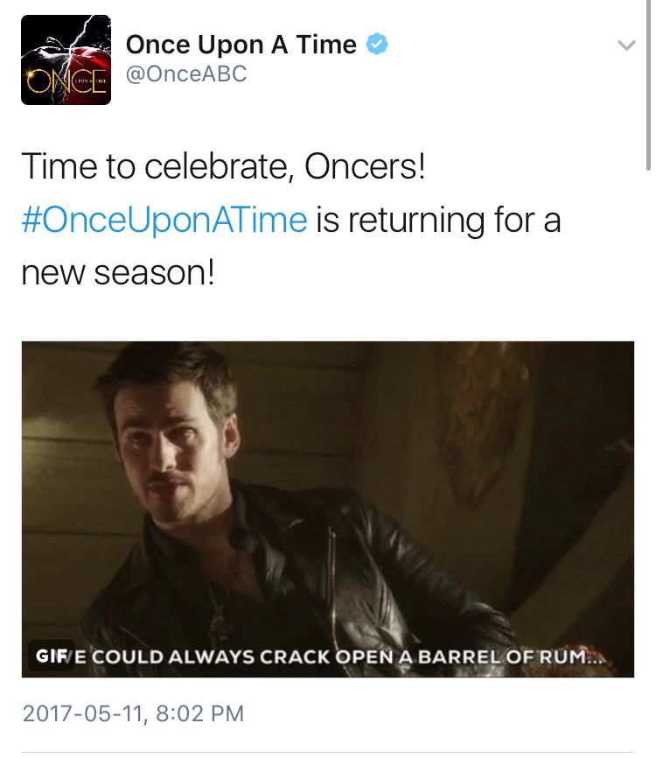Click the red apple in the profile picture

click(89, 67)
